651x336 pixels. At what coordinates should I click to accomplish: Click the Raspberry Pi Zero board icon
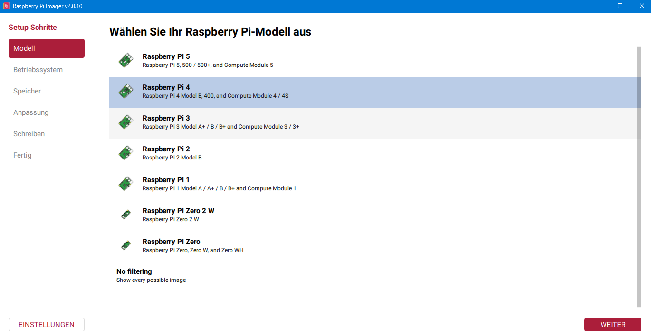click(126, 245)
